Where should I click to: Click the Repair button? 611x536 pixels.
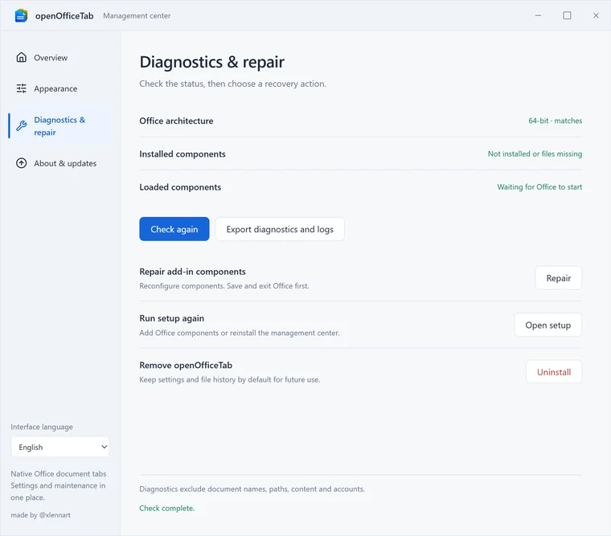pyautogui.click(x=559, y=278)
